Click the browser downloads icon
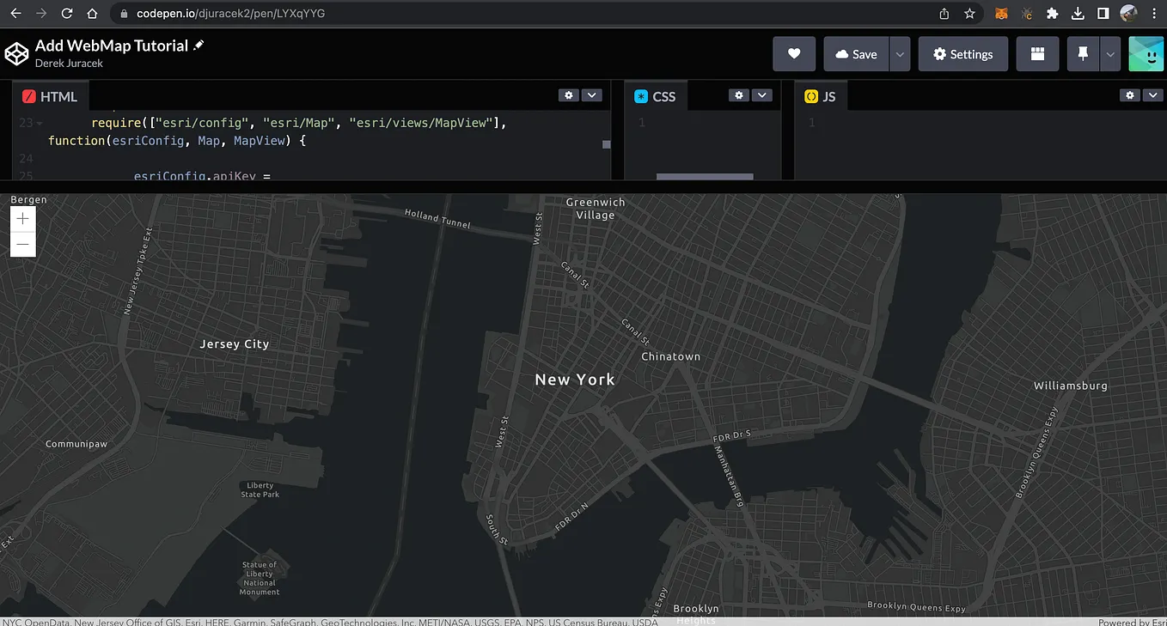This screenshot has width=1167, height=626. tap(1078, 13)
